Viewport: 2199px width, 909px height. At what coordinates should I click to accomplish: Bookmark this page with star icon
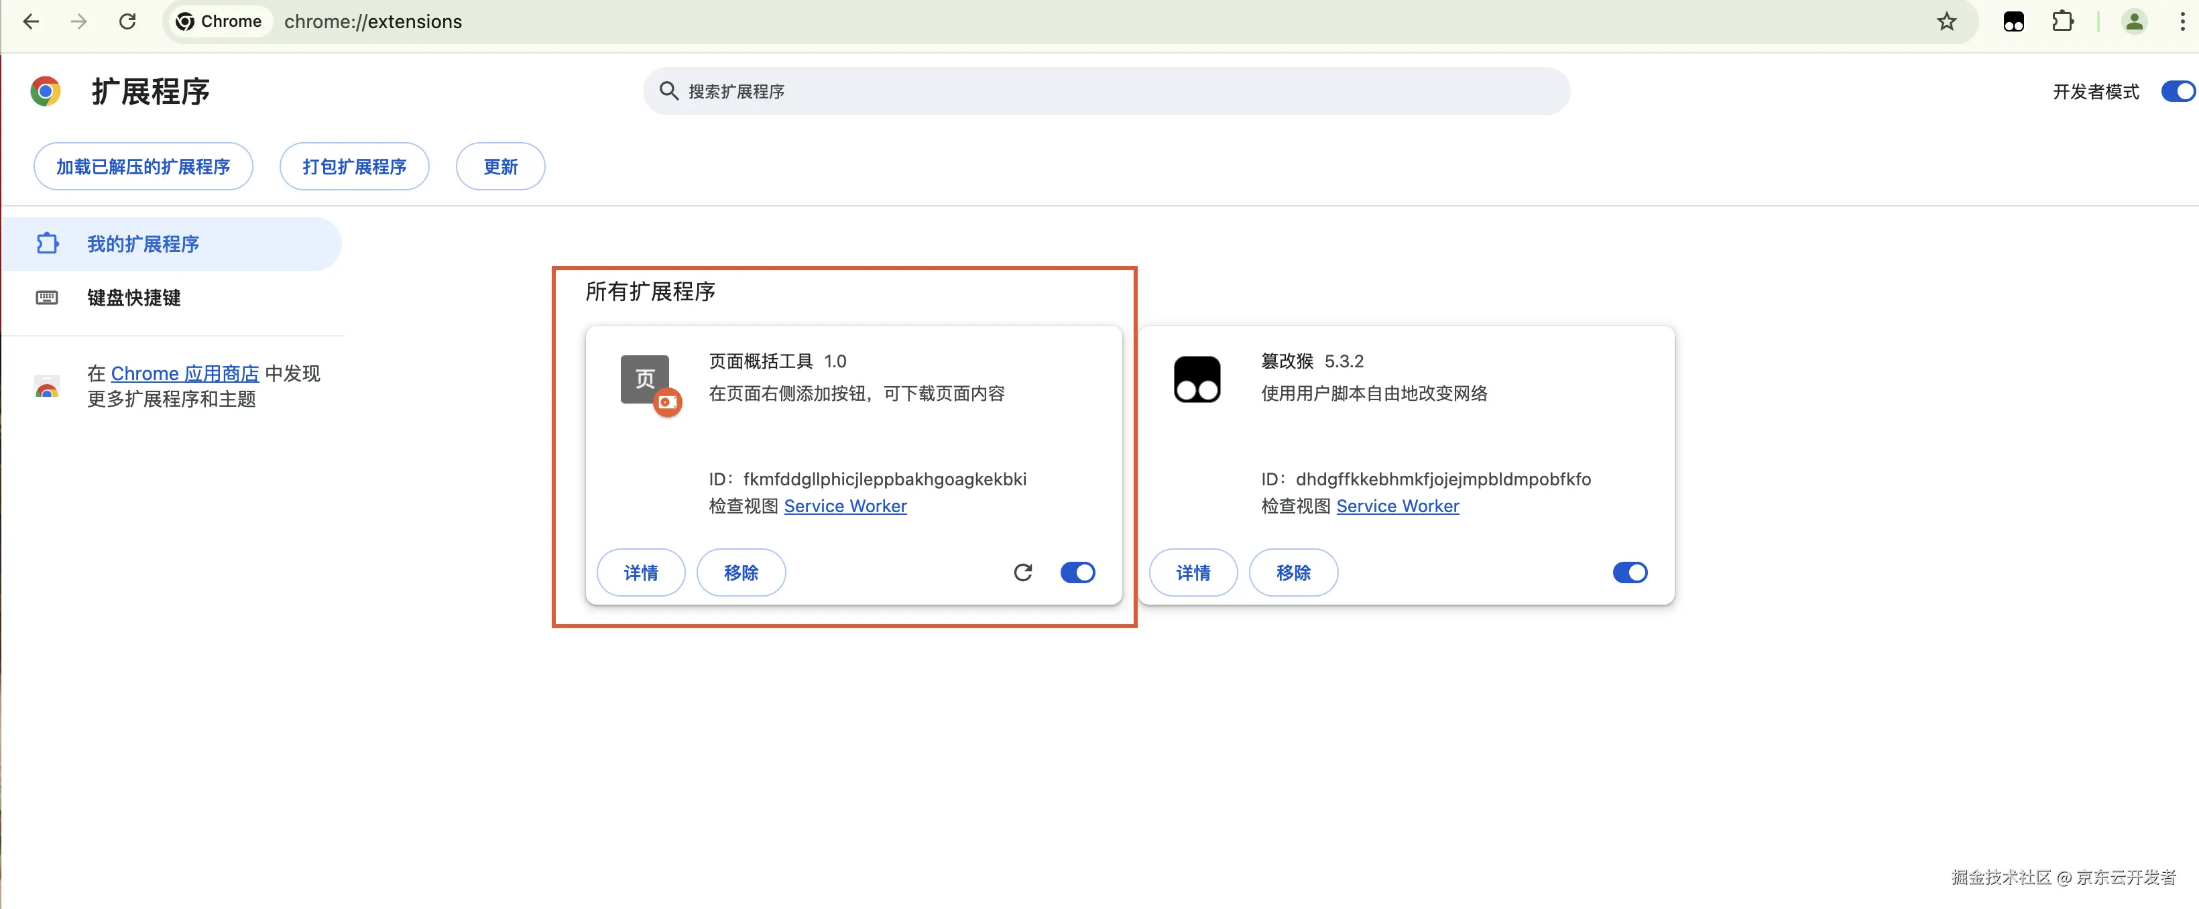[x=1946, y=21]
